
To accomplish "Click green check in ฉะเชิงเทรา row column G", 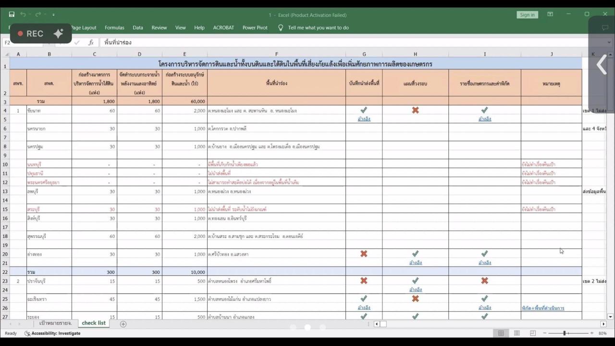I will [364, 298].
